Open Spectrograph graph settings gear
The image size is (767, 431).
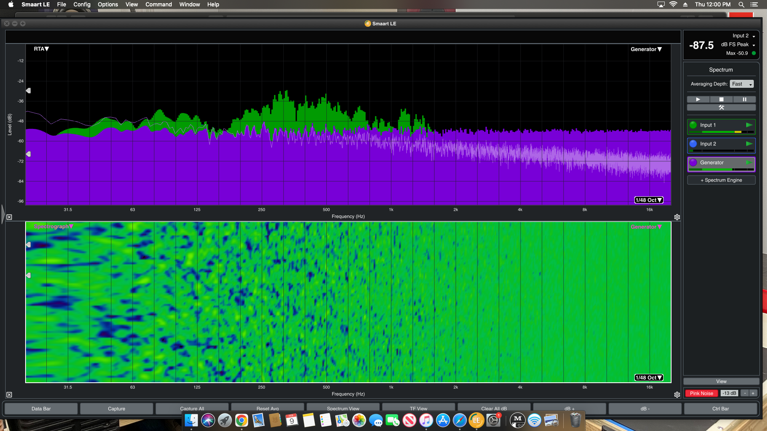(x=677, y=395)
